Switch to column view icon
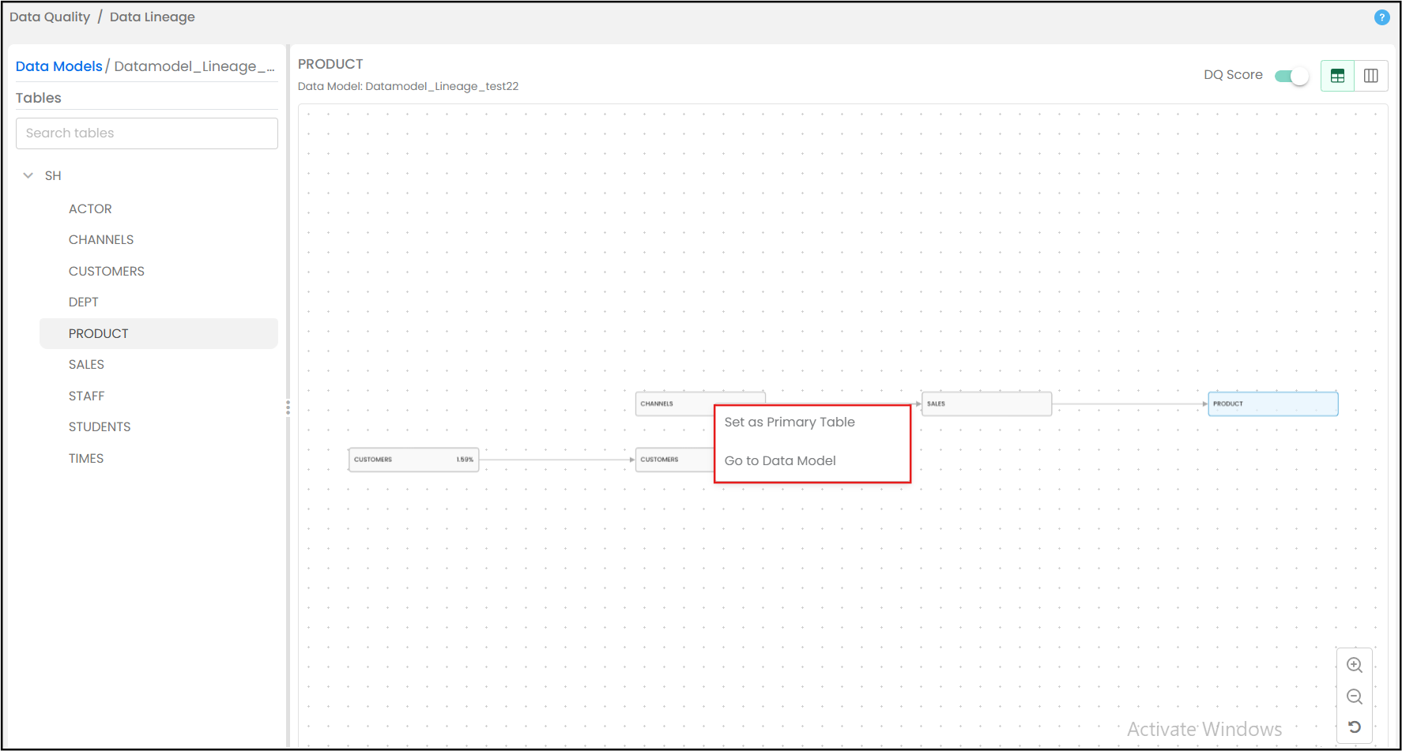The height and width of the screenshot is (751, 1402). (1371, 76)
